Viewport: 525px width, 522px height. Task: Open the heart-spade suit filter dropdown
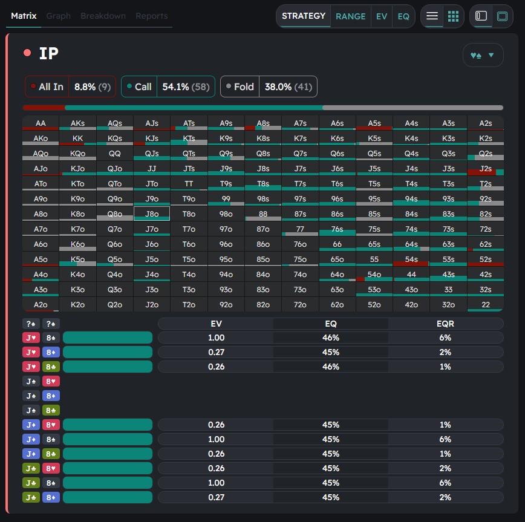tap(482, 56)
